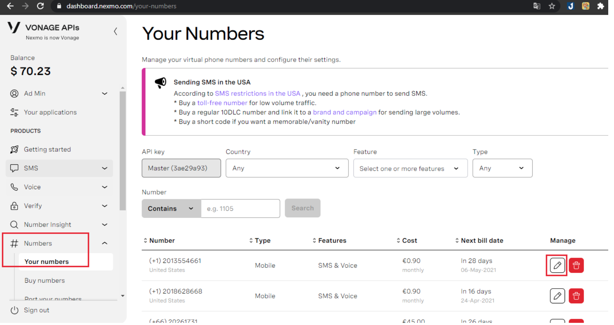
Task: Open the Type dropdown
Action: click(x=502, y=168)
